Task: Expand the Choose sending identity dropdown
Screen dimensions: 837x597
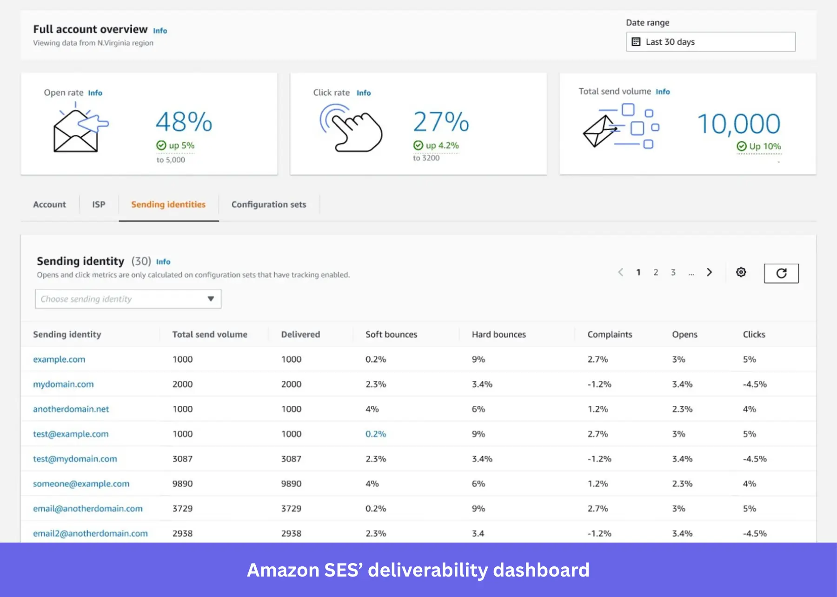Action: click(128, 299)
